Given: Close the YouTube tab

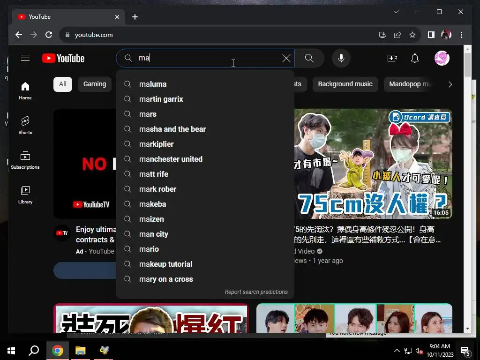Looking at the screenshot, I should [117, 17].
